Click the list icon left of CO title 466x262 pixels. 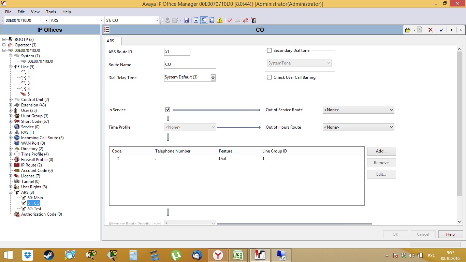(x=107, y=30)
